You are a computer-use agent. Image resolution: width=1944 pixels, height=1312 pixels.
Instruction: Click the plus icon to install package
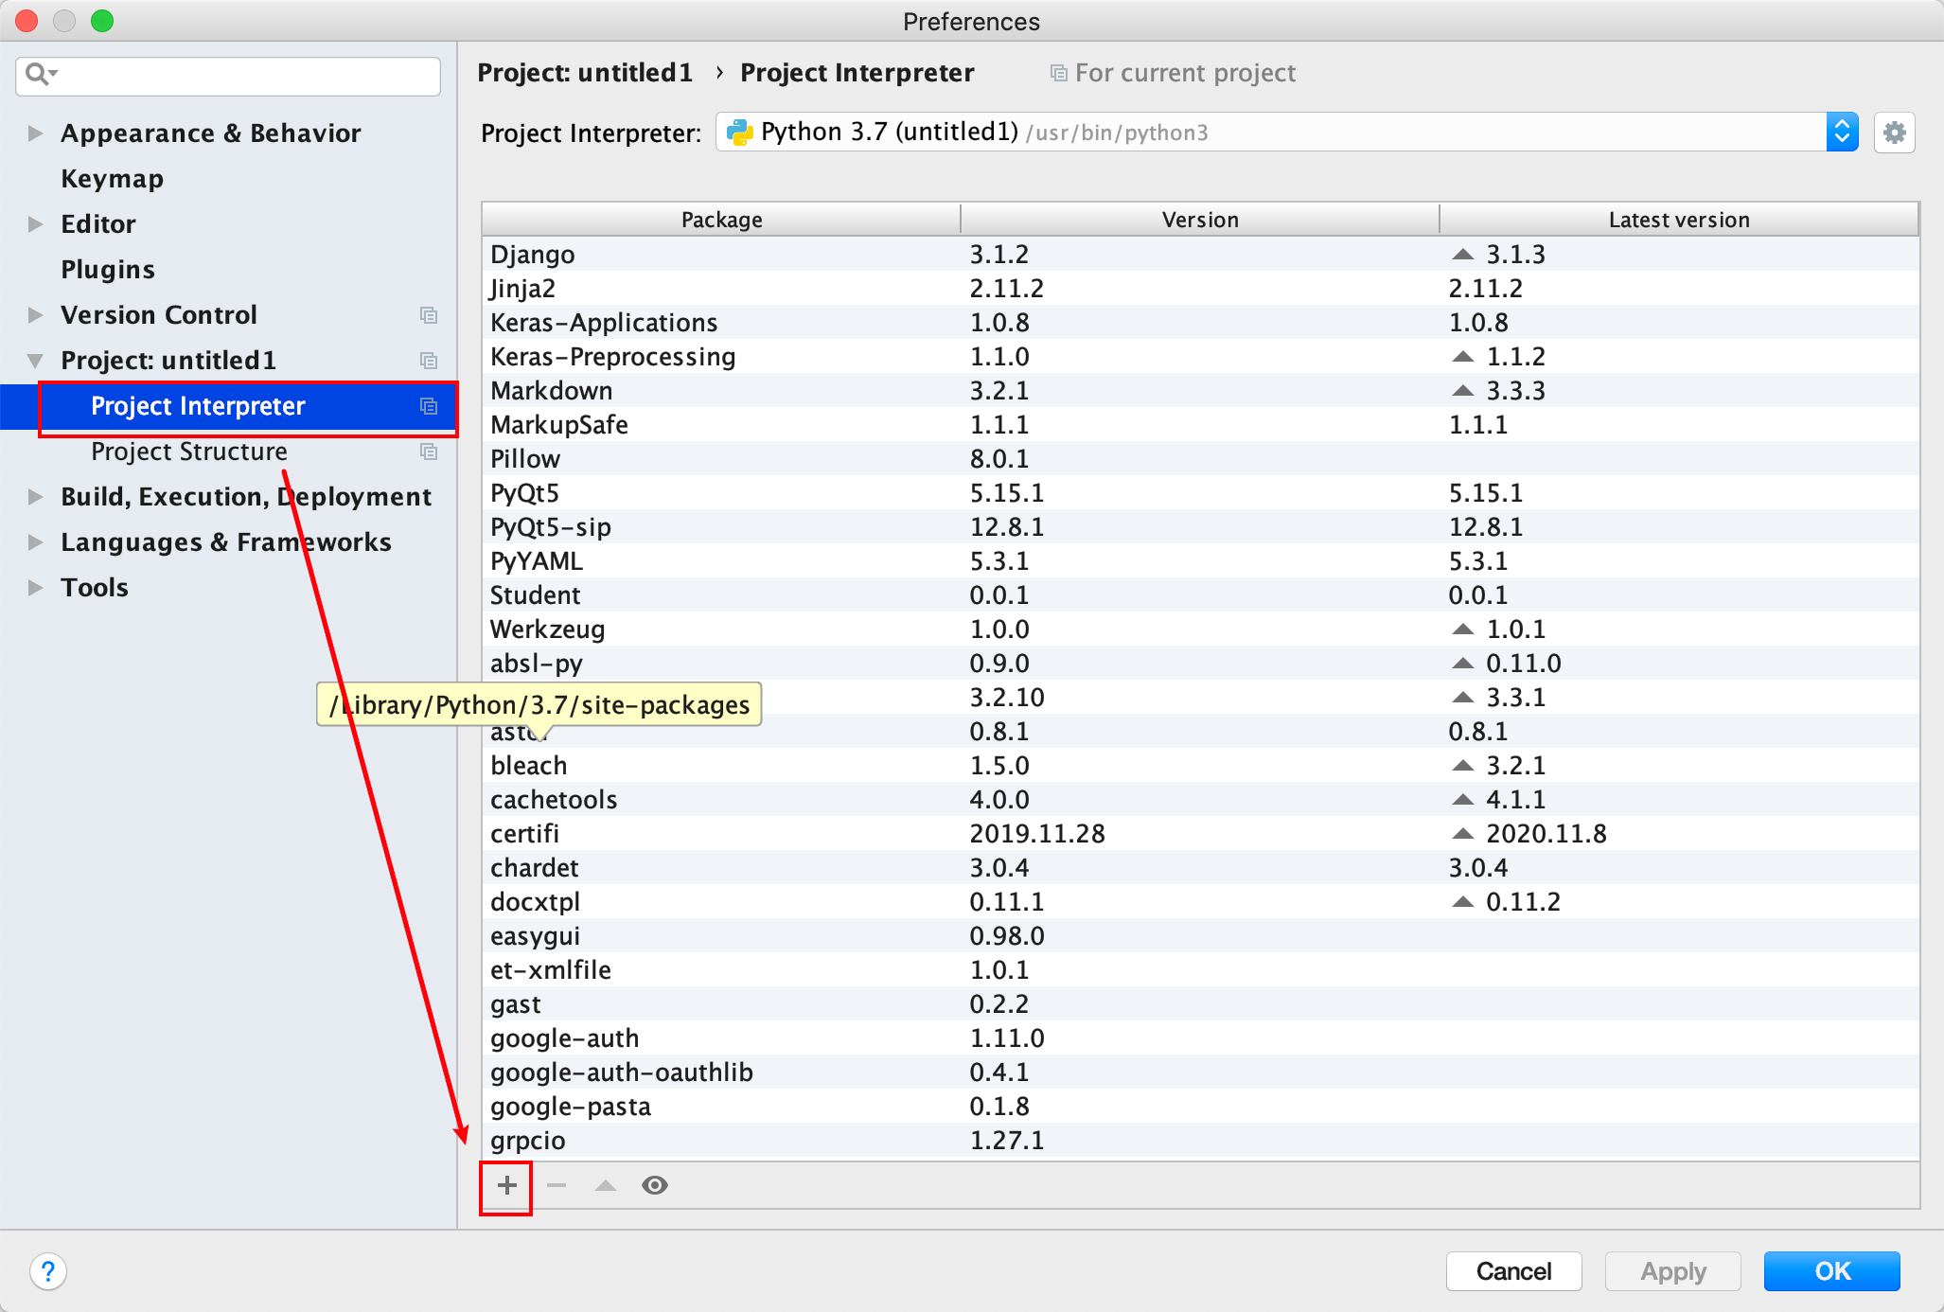tap(507, 1185)
